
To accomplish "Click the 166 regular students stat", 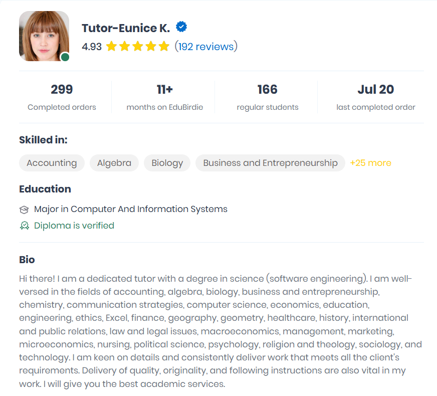I will pos(267,97).
